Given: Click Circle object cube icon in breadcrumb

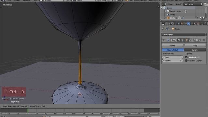Looking at the screenshot, I should (173, 29).
